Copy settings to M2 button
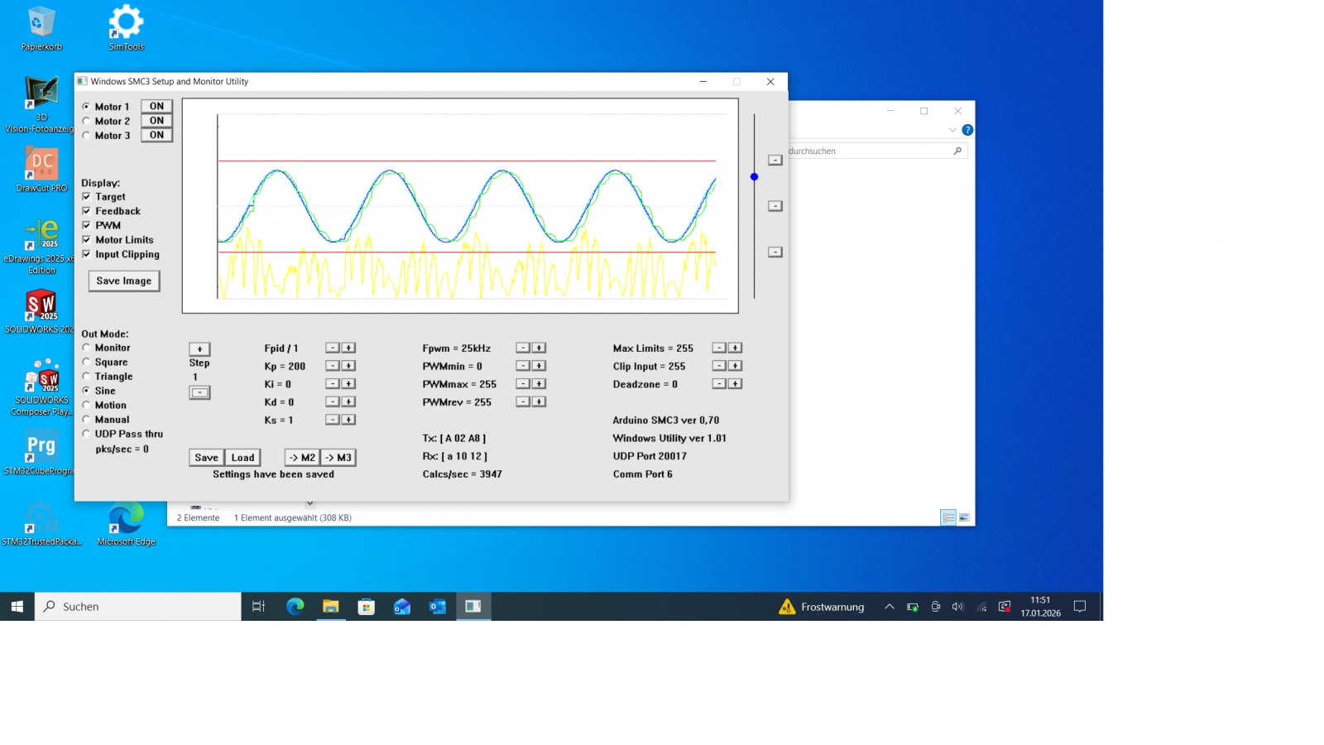The width and height of the screenshot is (1324, 745). [x=302, y=458]
